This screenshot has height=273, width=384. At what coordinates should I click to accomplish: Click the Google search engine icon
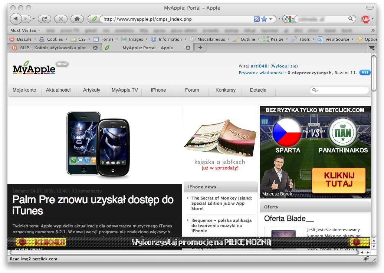(288, 19)
